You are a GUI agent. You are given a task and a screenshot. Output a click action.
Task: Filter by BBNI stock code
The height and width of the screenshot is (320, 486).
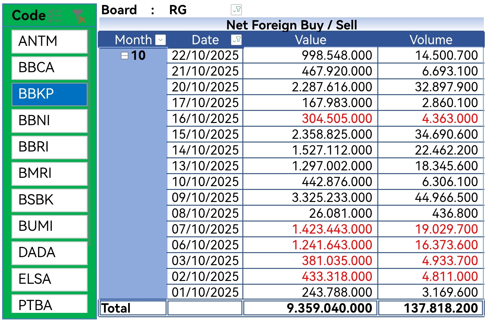[50, 121]
